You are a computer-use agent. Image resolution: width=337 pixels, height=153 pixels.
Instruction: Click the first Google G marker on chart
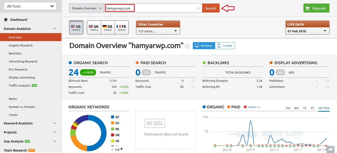215,145
